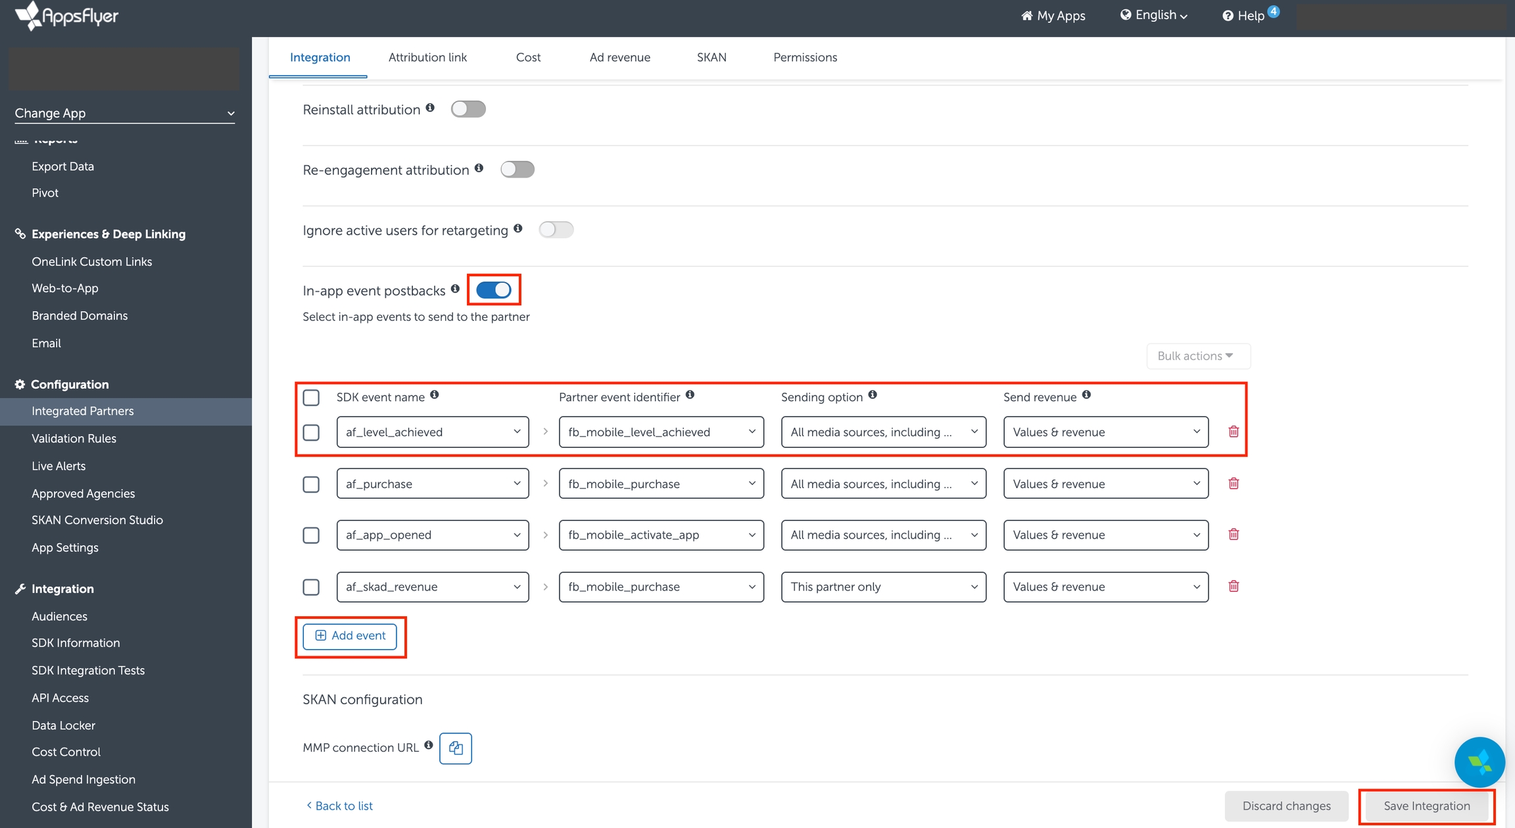
Task: Expand the Change App selector
Action: point(124,113)
